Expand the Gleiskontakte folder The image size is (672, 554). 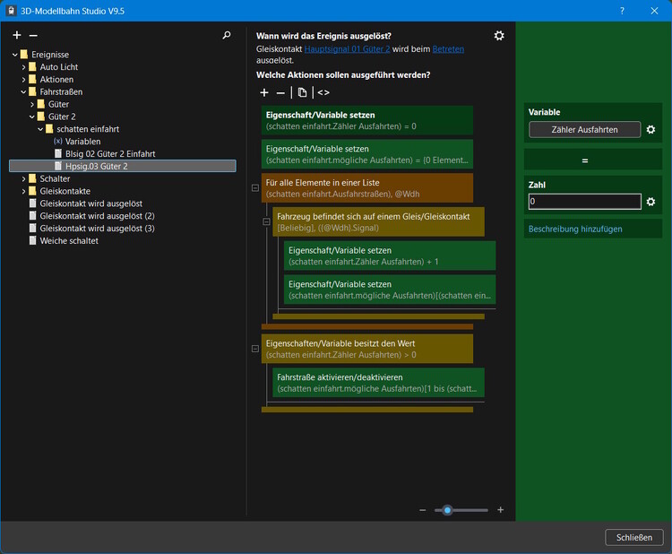[24, 191]
